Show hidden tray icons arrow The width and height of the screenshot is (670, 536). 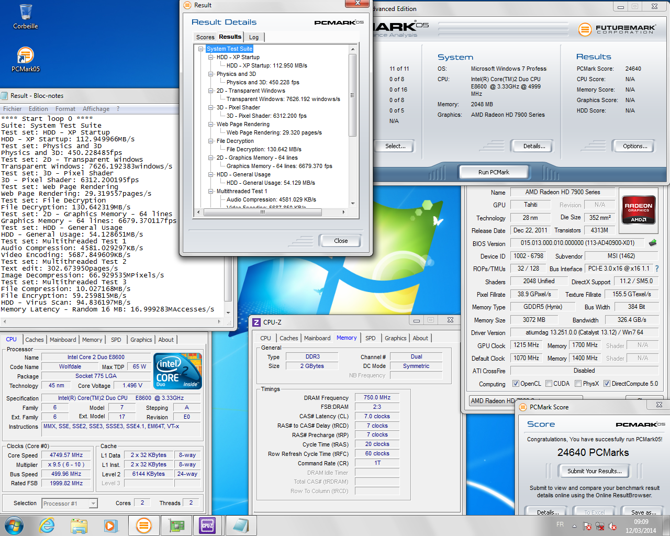[574, 526]
